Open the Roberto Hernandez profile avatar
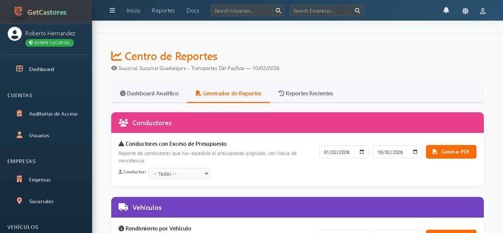Screen dimensions: 503x233 pyautogui.click(x=15, y=33)
